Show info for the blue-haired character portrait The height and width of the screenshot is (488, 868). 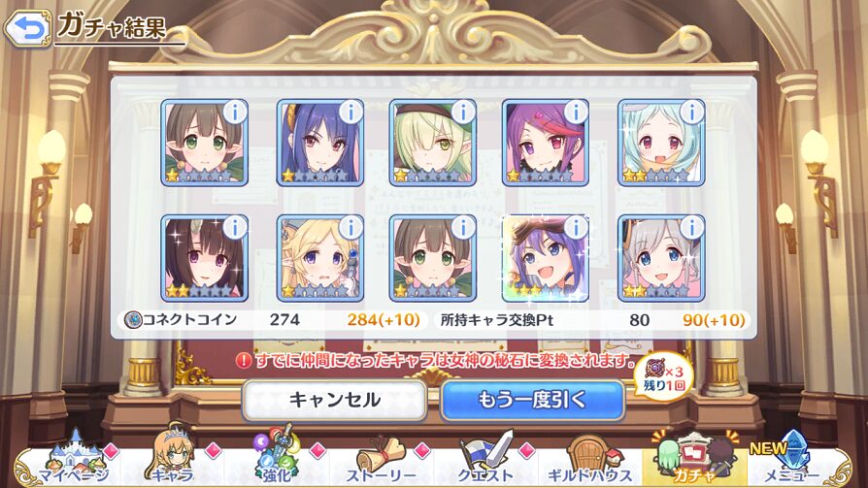(x=350, y=112)
